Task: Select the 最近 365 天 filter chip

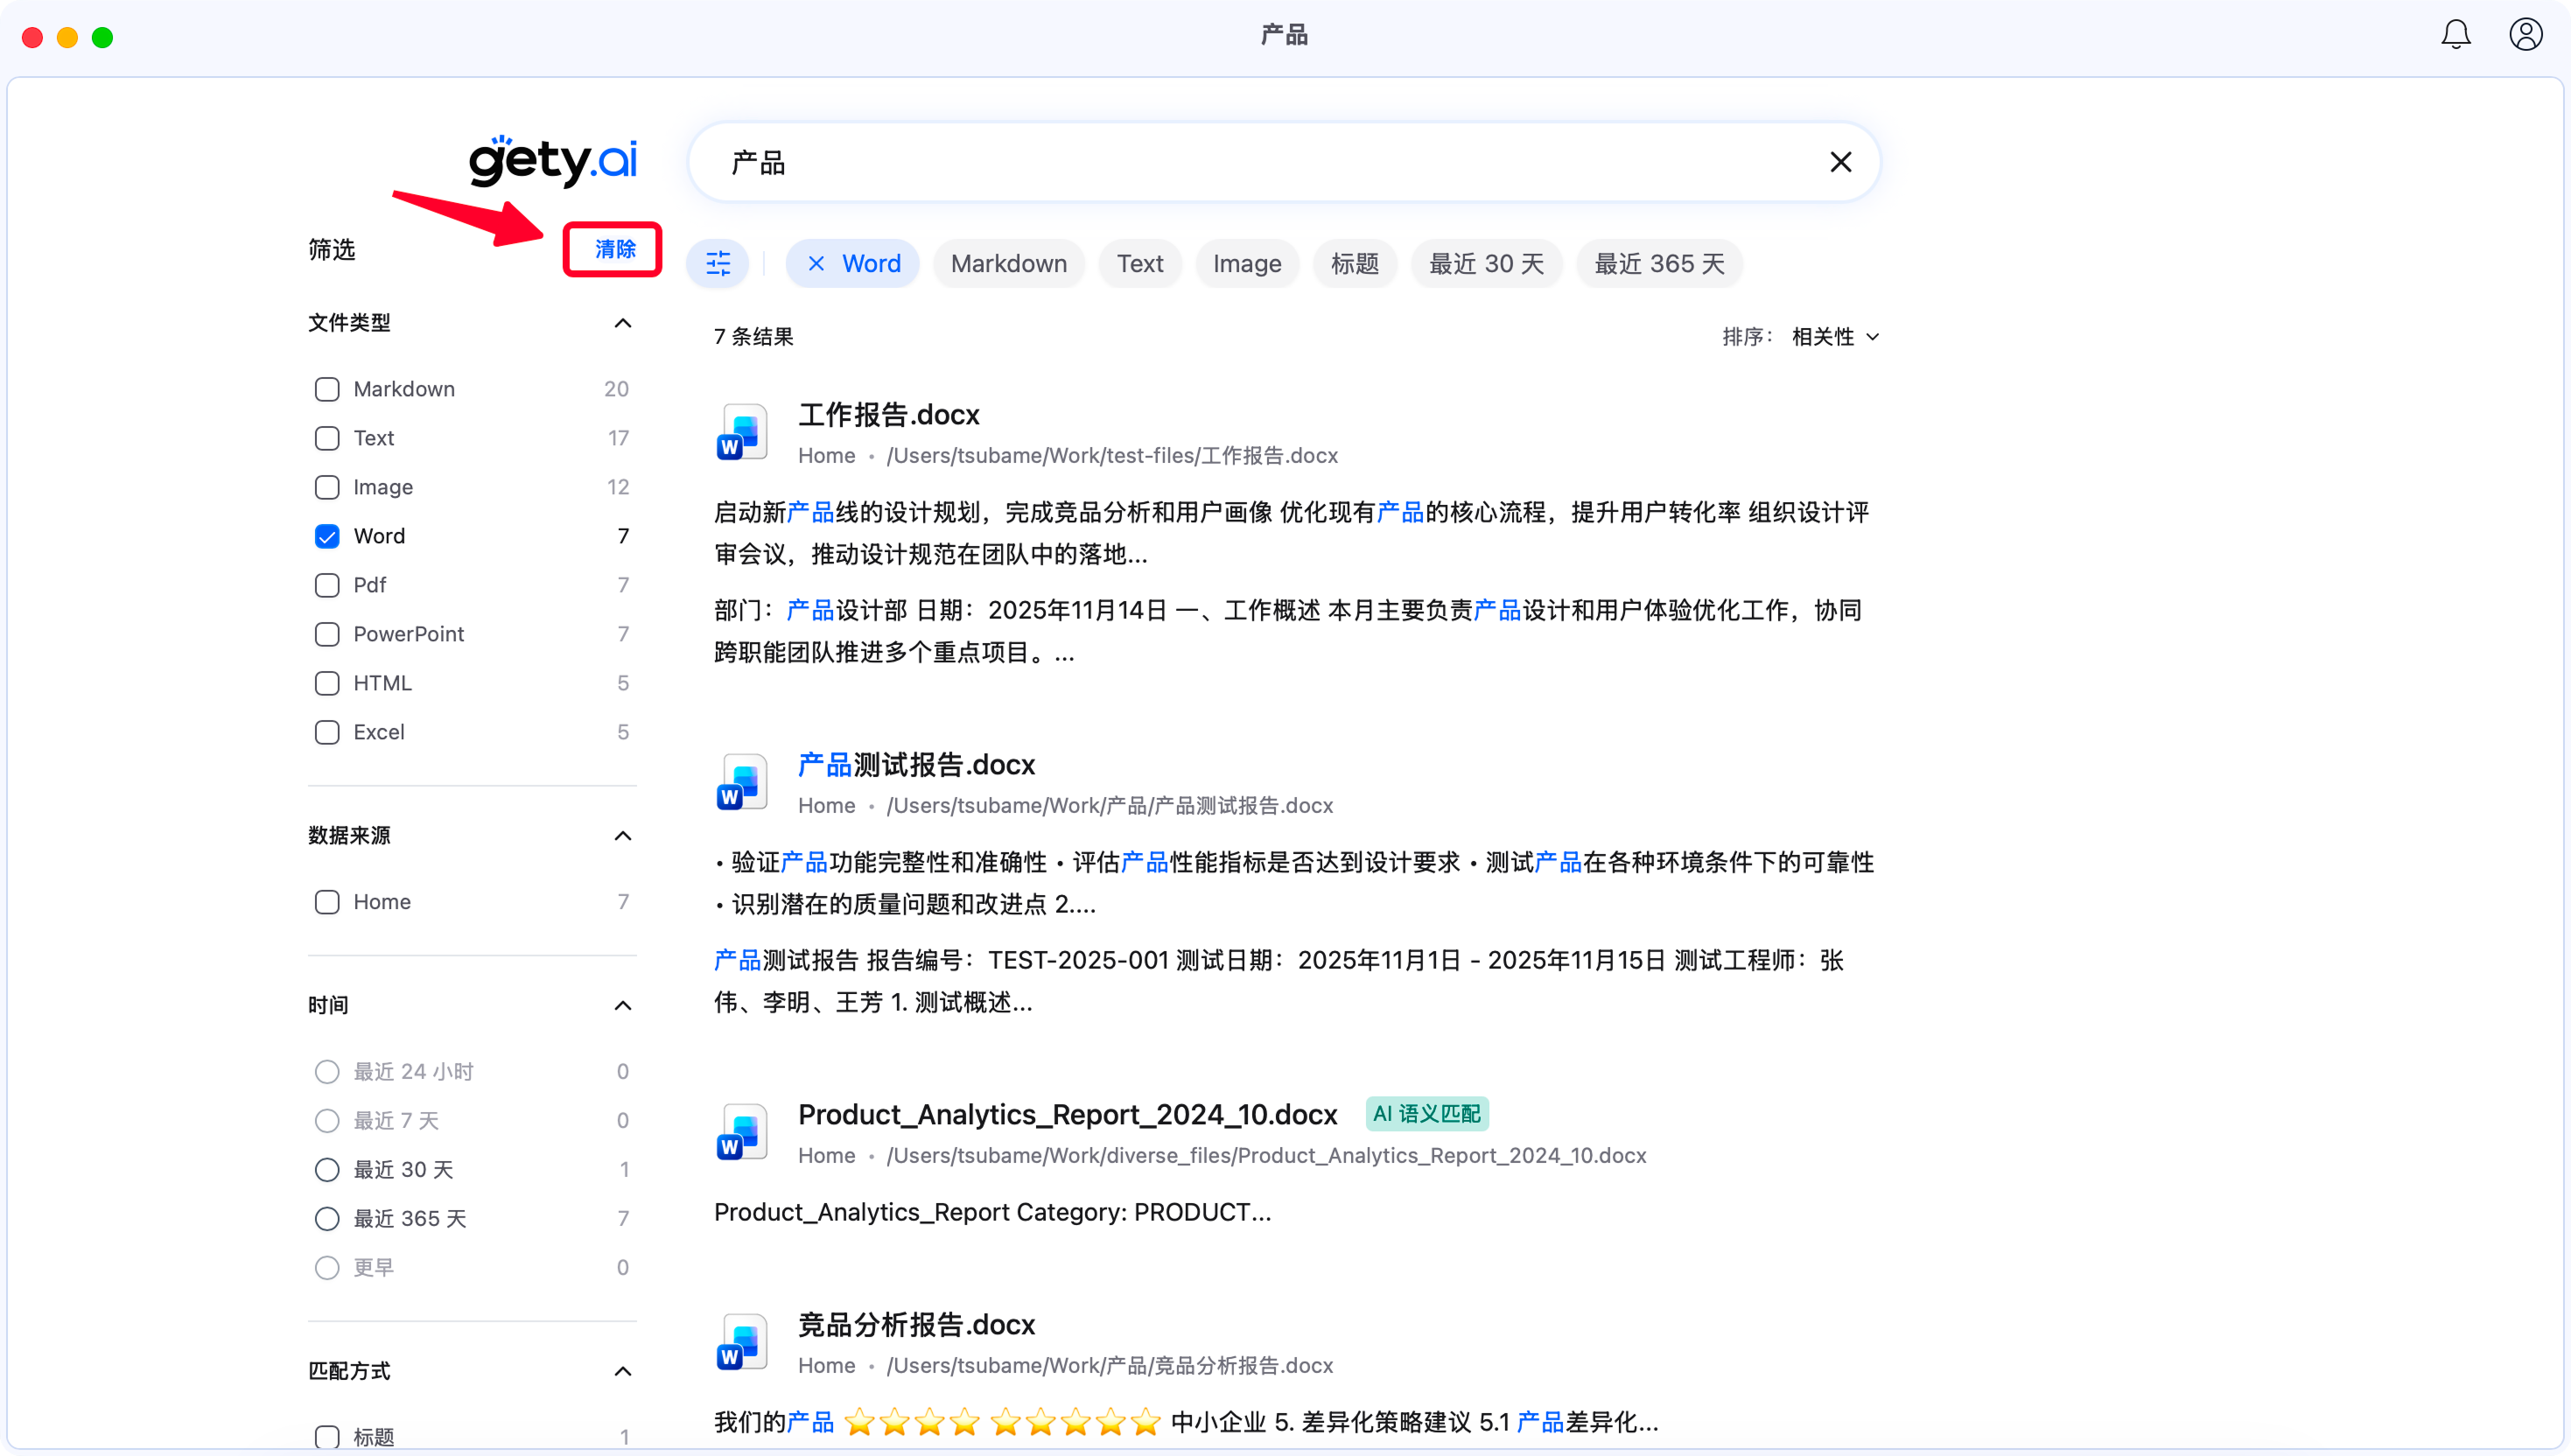Action: click(1658, 264)
